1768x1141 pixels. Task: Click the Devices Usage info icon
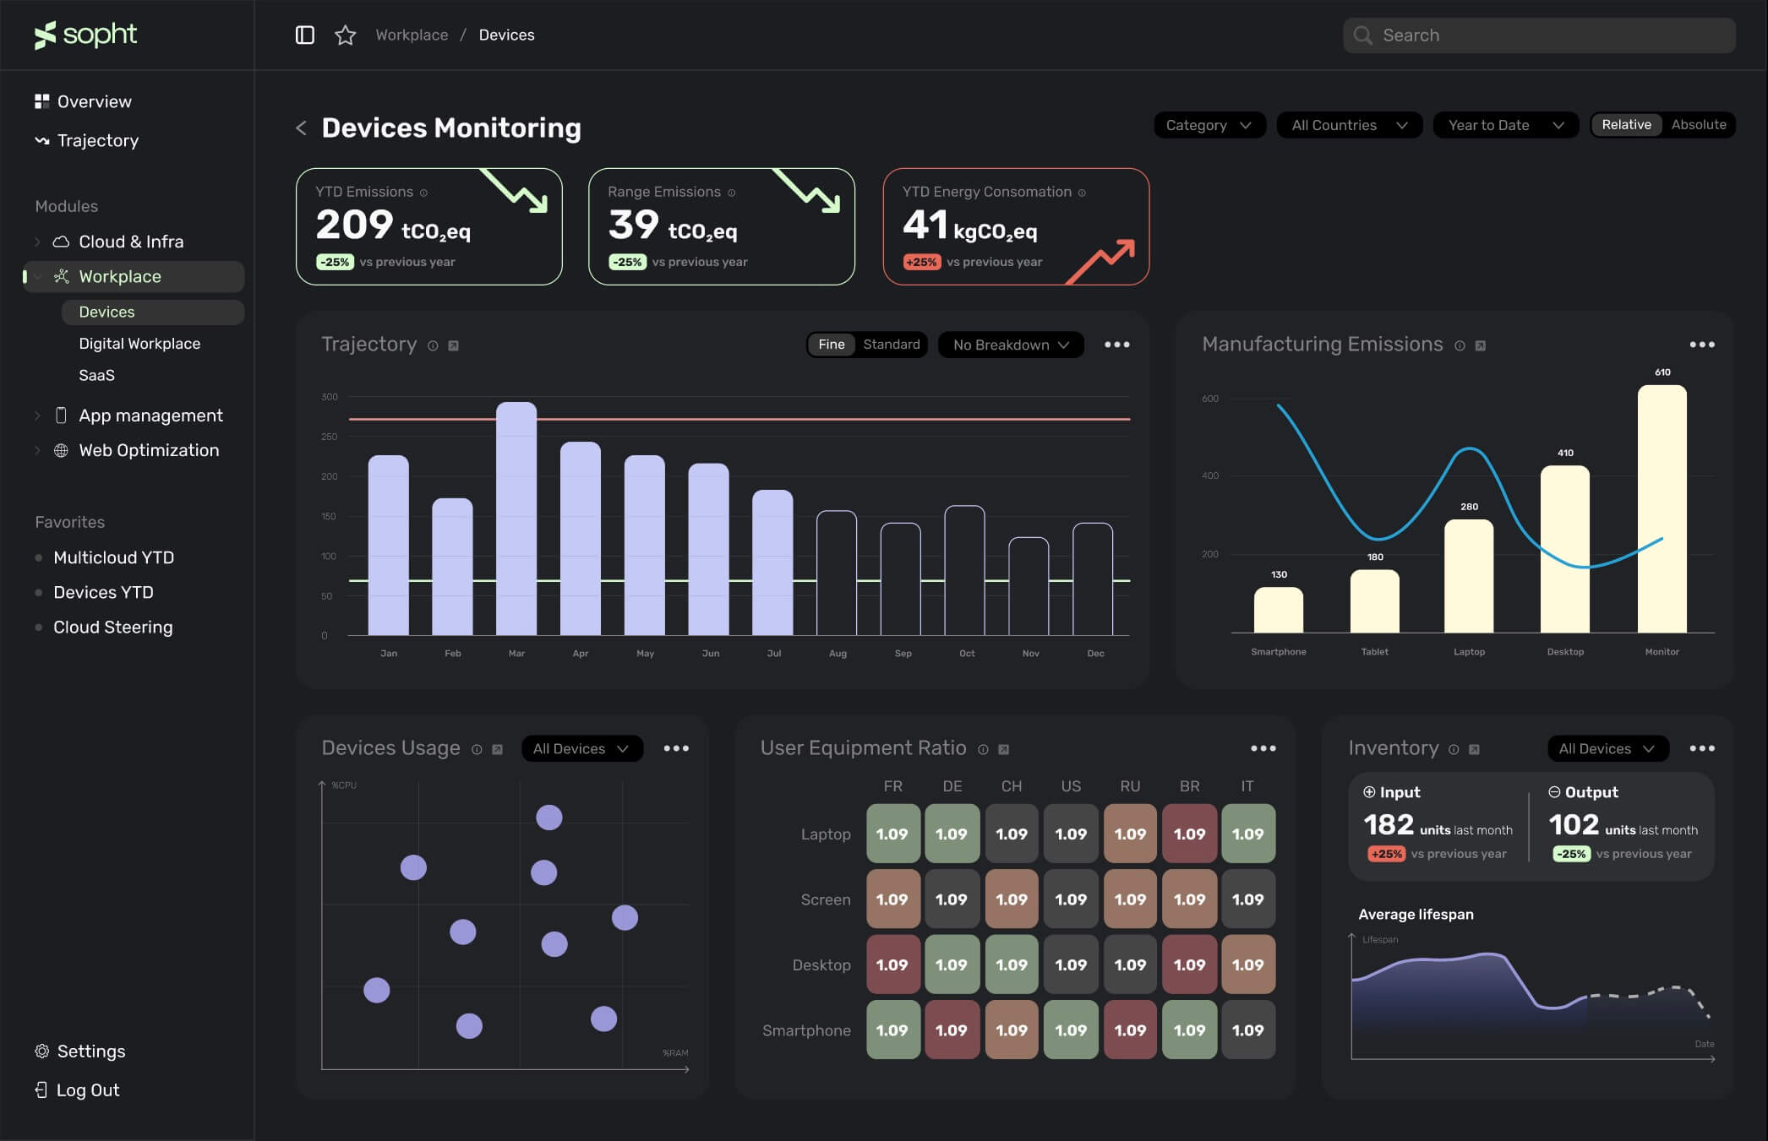click(477, 749)
